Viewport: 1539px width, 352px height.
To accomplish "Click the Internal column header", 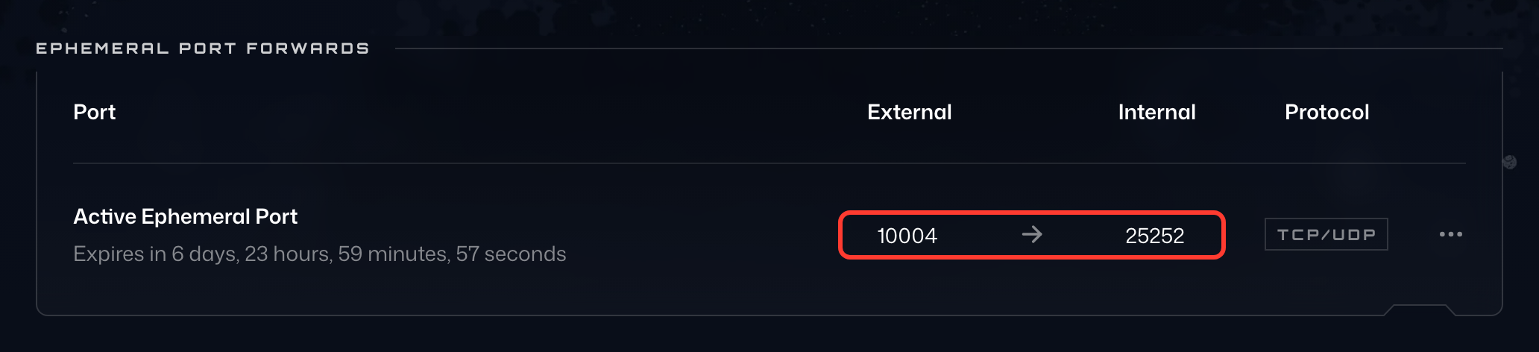I will [x=1156, y=112].
